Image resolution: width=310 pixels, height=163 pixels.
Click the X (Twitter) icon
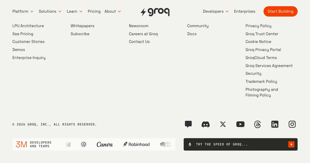223,124
